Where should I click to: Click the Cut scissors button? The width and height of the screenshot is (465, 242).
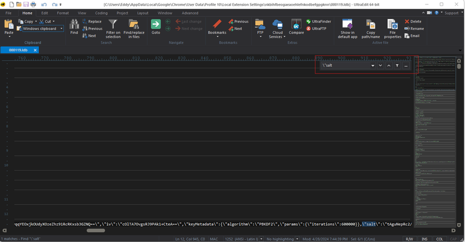tap(46, 21)
